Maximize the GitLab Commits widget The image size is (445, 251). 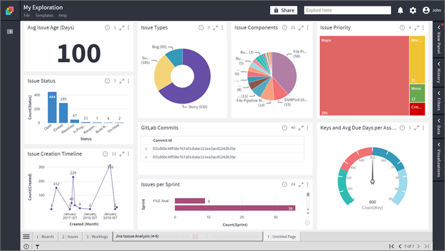[301, 128]
